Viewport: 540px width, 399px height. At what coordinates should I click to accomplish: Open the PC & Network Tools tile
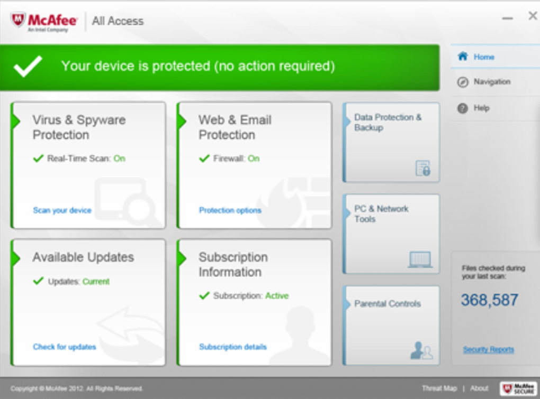click(392, 234)
